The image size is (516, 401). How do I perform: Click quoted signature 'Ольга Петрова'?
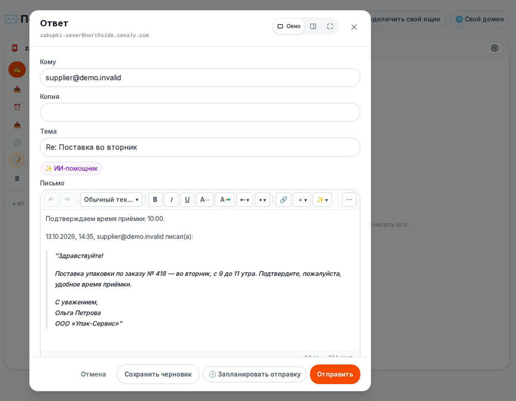coord(78,313)
